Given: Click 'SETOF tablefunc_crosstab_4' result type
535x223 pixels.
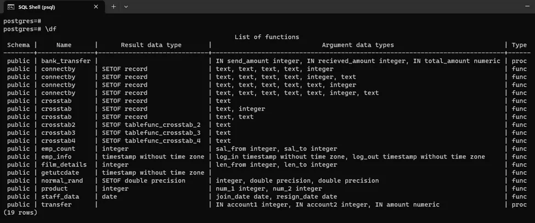Looking at the screenshot, I should 151,140.
